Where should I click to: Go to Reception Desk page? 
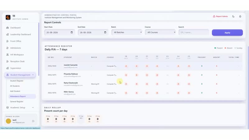20,61
